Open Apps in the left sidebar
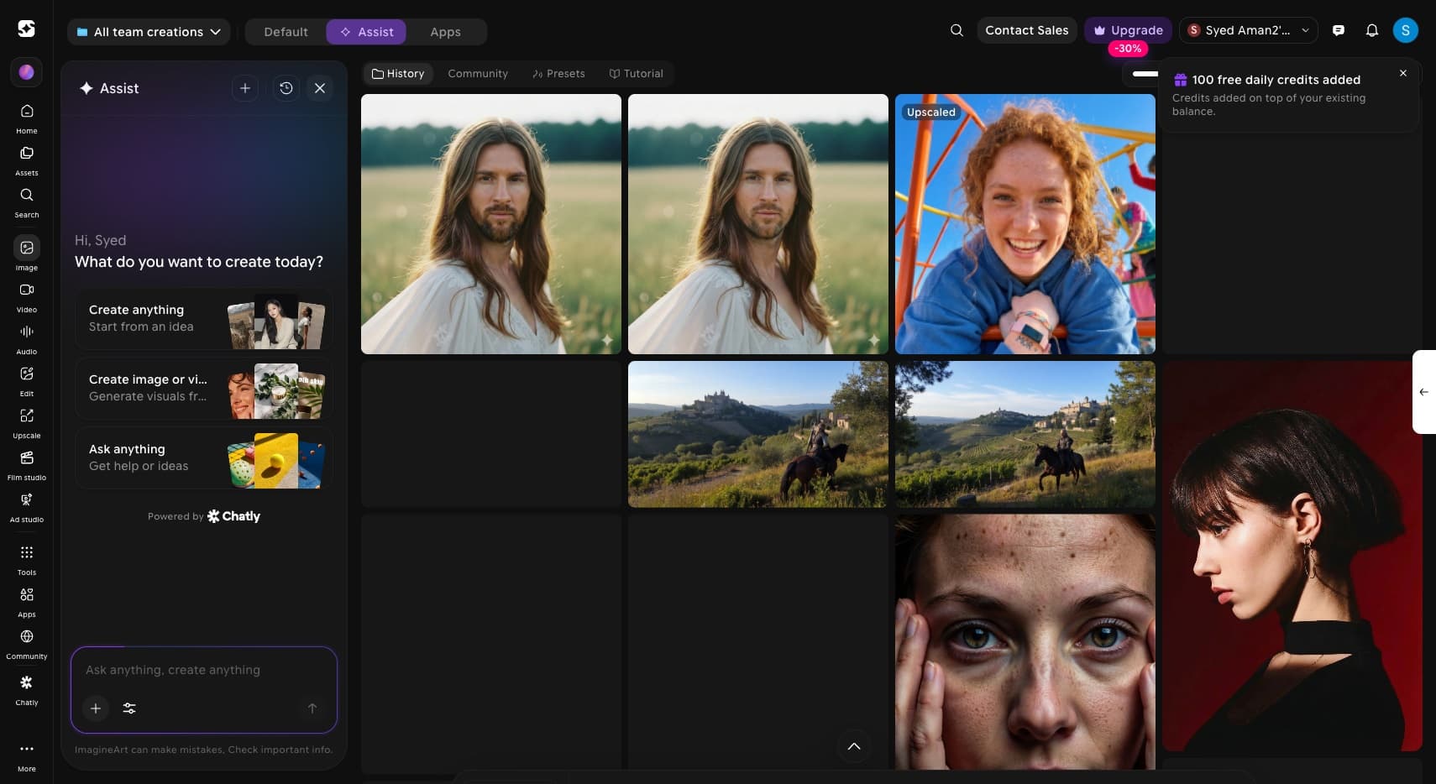 pyautogui.click(x=27, y=602)
